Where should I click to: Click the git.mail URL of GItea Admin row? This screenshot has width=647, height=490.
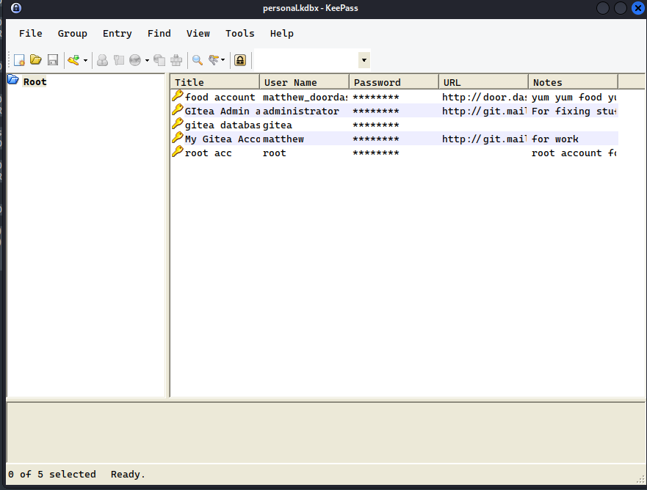point(485,111)
